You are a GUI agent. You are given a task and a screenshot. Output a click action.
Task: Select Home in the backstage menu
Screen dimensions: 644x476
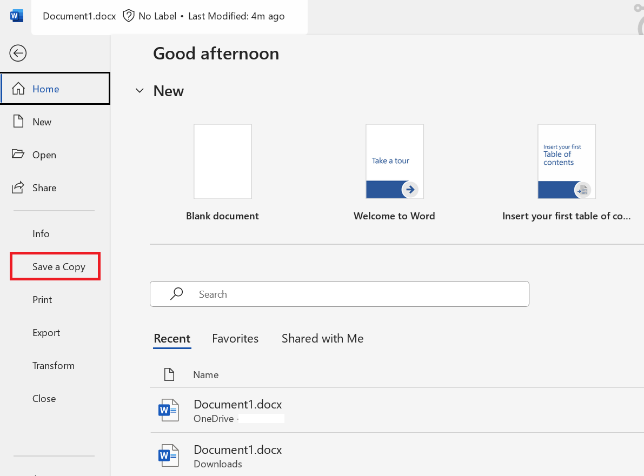[x=56, y=89]
